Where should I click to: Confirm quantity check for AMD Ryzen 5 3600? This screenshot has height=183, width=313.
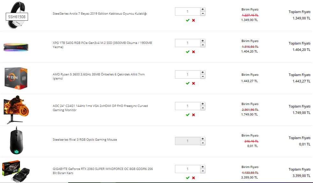click(x=187, y=83)
